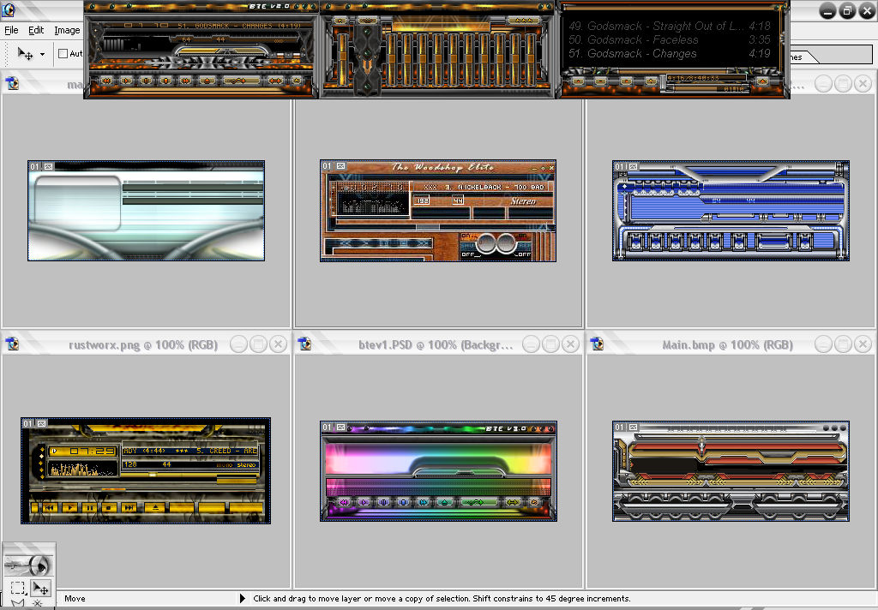Click Winamp's pause button
878x610 pixels.
[x=146, y=81]
